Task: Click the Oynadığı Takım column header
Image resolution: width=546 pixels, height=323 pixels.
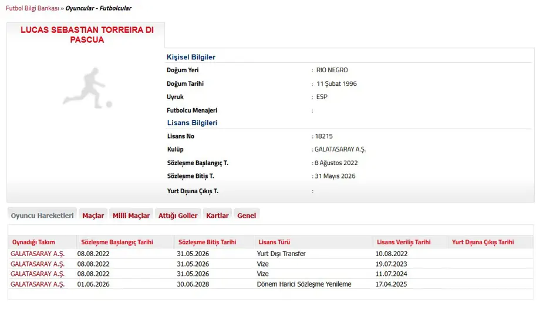Action: 34,242
